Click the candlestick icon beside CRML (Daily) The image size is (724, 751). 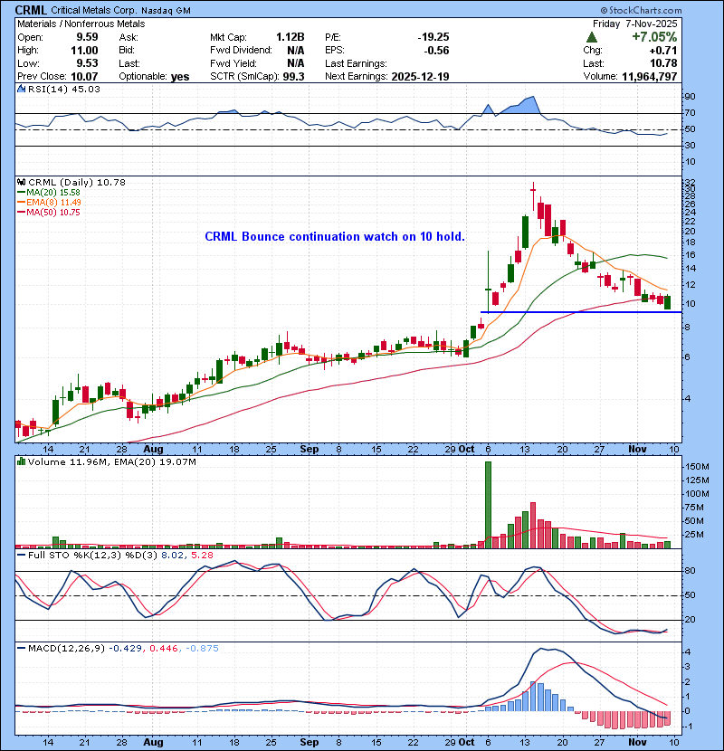21,182
